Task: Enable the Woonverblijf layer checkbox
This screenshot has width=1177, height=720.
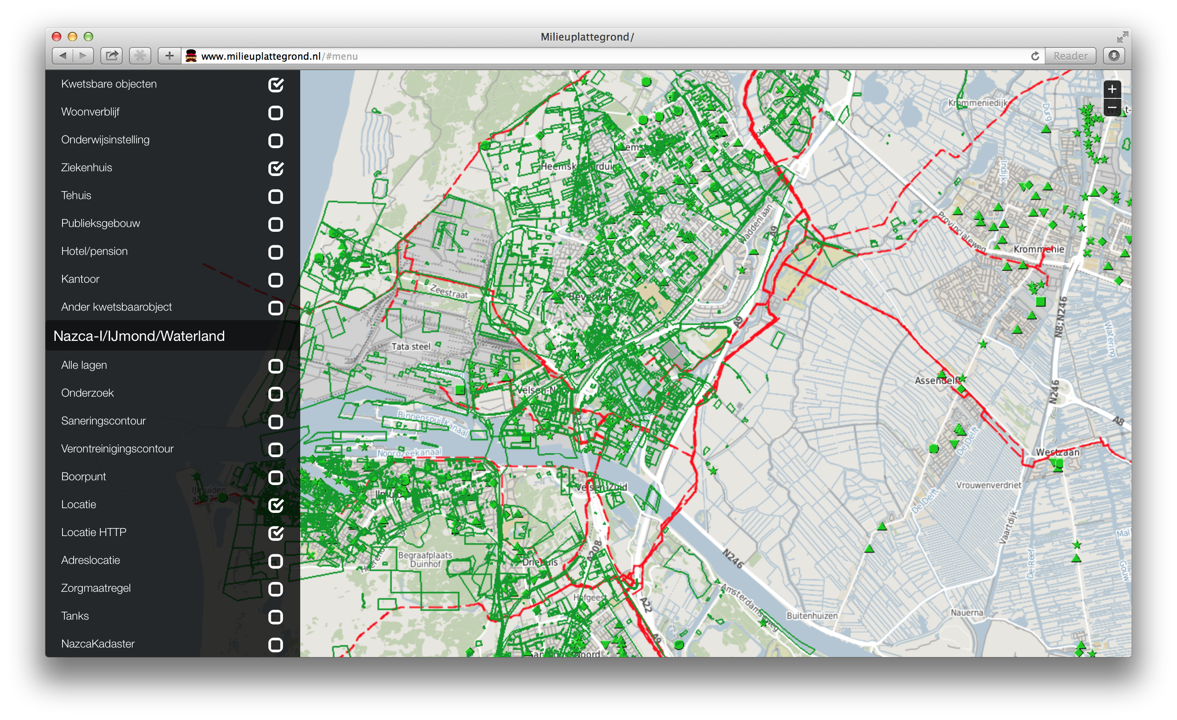Action: pos(276,113)
